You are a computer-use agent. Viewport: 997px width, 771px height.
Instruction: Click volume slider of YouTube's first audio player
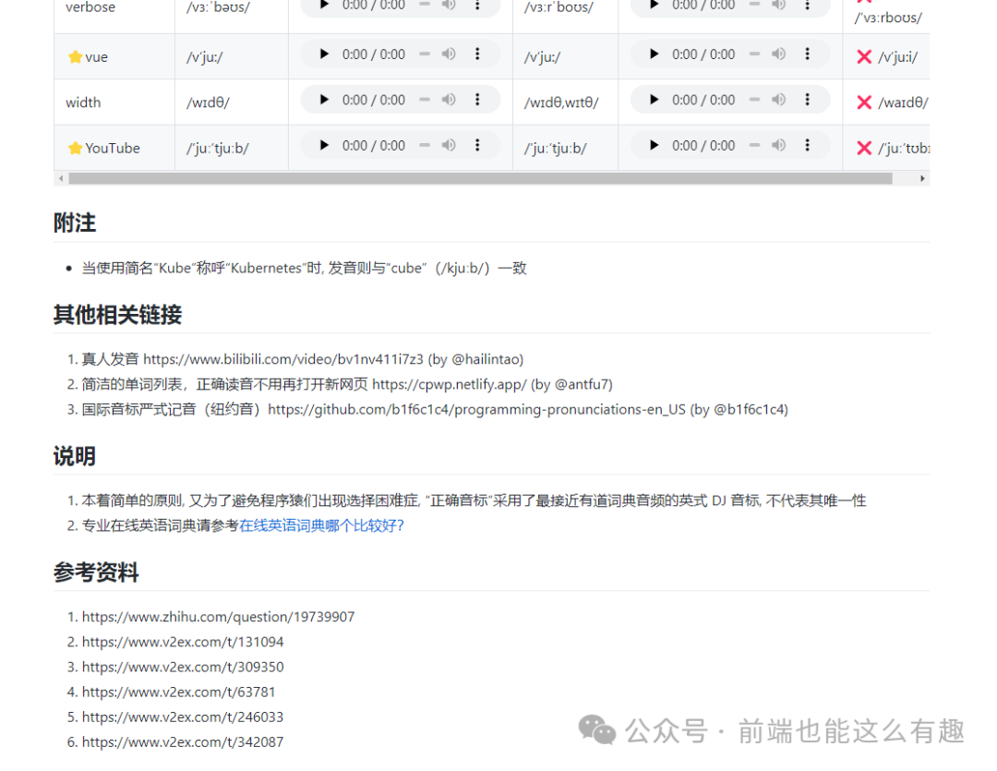[x=425, y=146]
